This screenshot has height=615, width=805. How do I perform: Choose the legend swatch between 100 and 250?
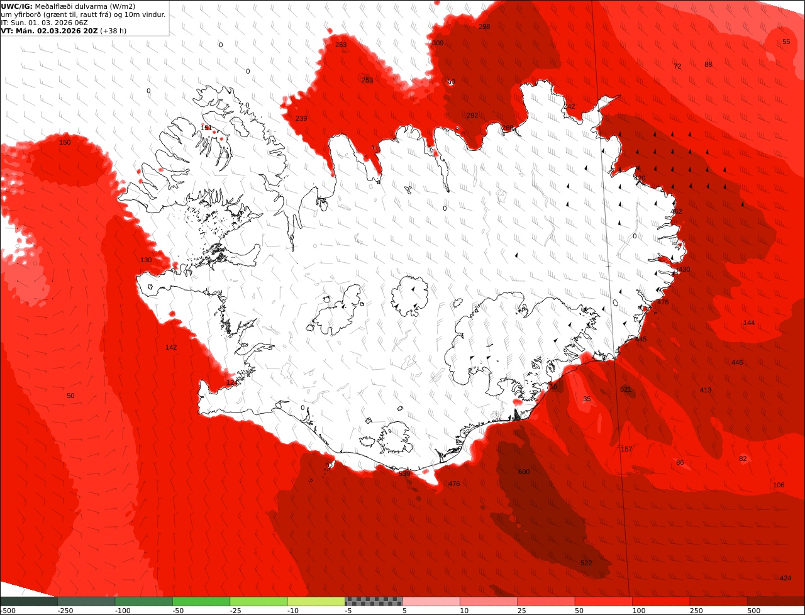coord(661,601)
